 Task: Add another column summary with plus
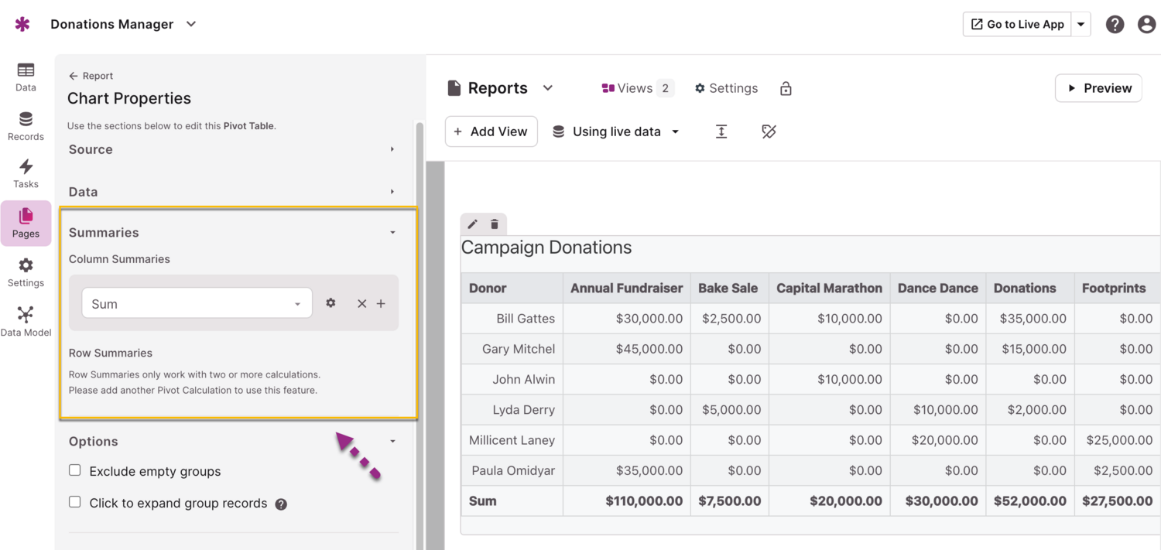click(x=381, y=304)
